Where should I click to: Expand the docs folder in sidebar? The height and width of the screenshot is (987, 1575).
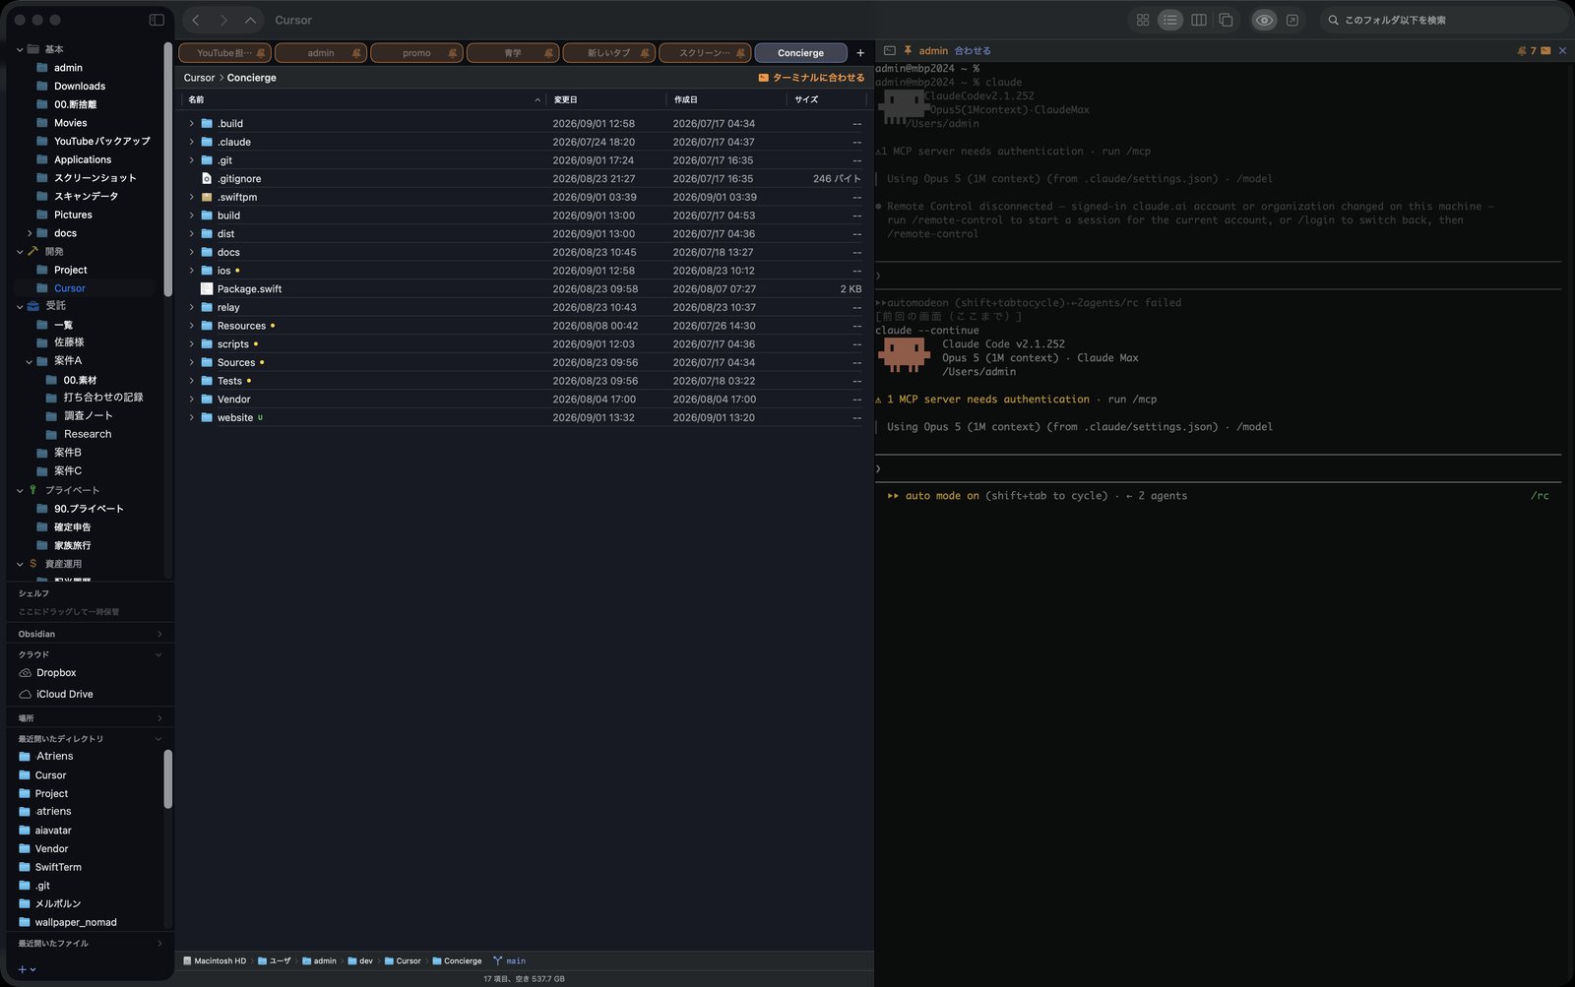point(30,233)
